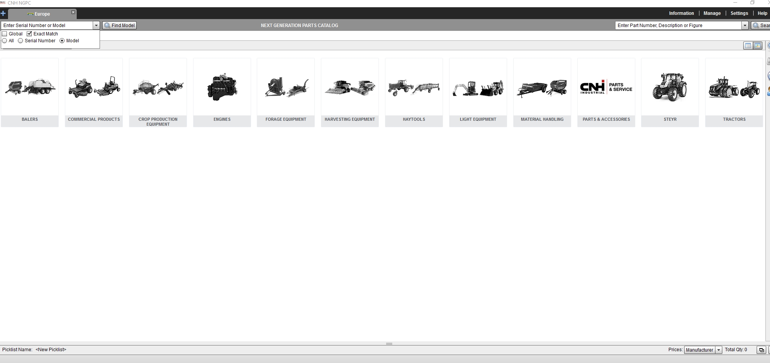Select the All radio button
Image resolution: width=770 pixels, height=363 pixels.
click(5, 41)
